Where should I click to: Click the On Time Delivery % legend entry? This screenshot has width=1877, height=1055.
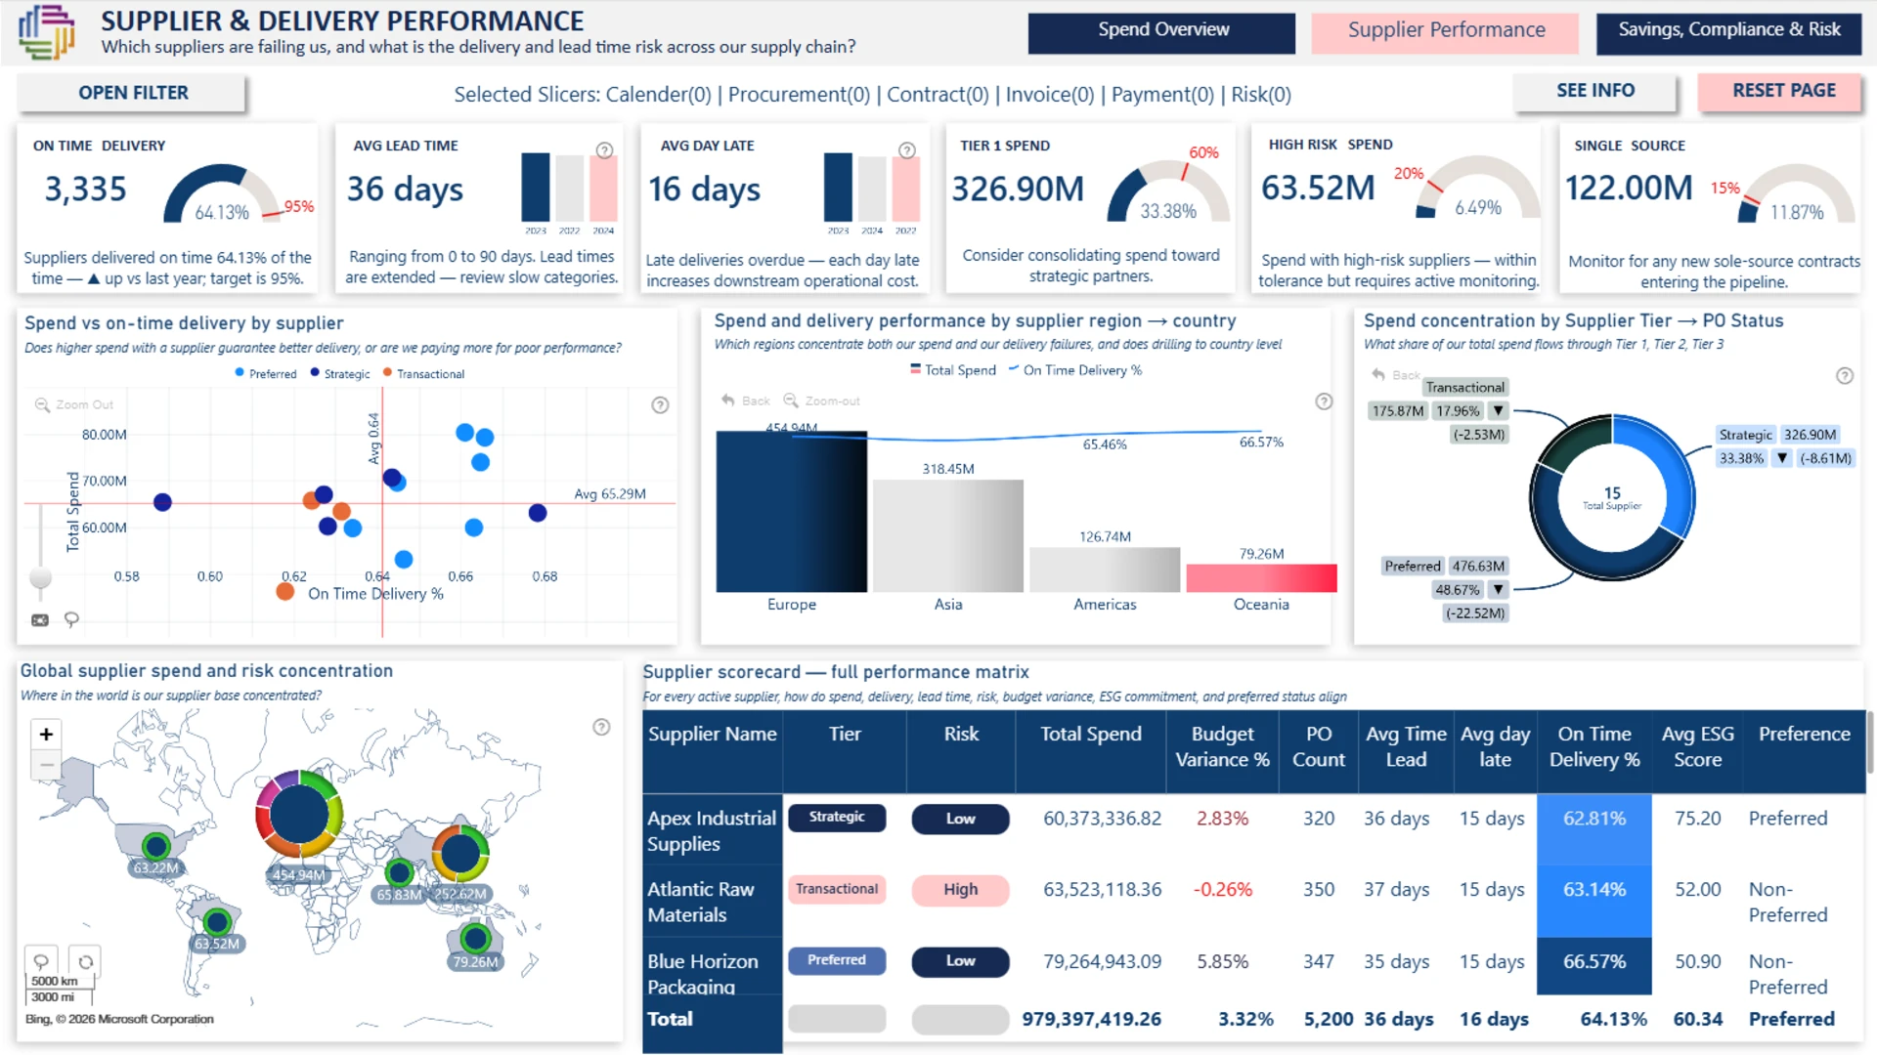click(x=1075, y=370)
